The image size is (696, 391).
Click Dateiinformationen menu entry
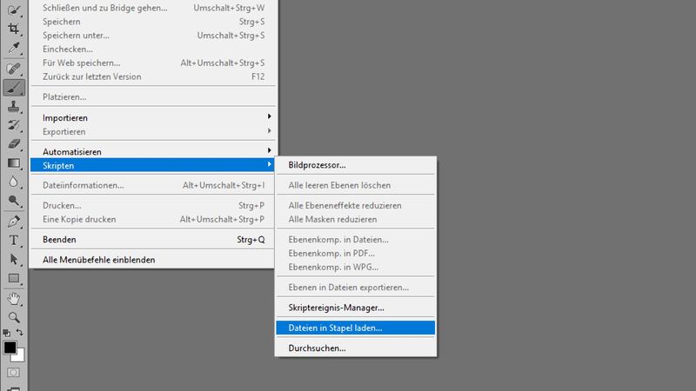point(153,185)
